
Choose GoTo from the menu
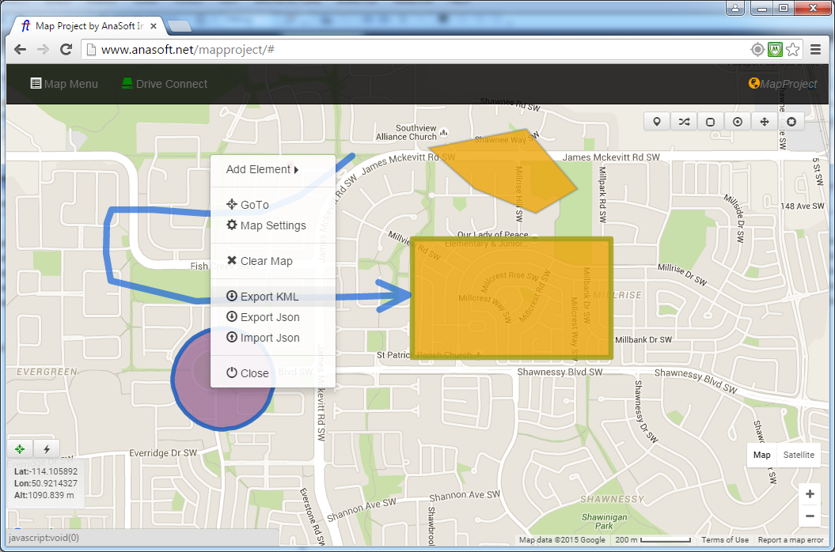[x=272, y=205]
